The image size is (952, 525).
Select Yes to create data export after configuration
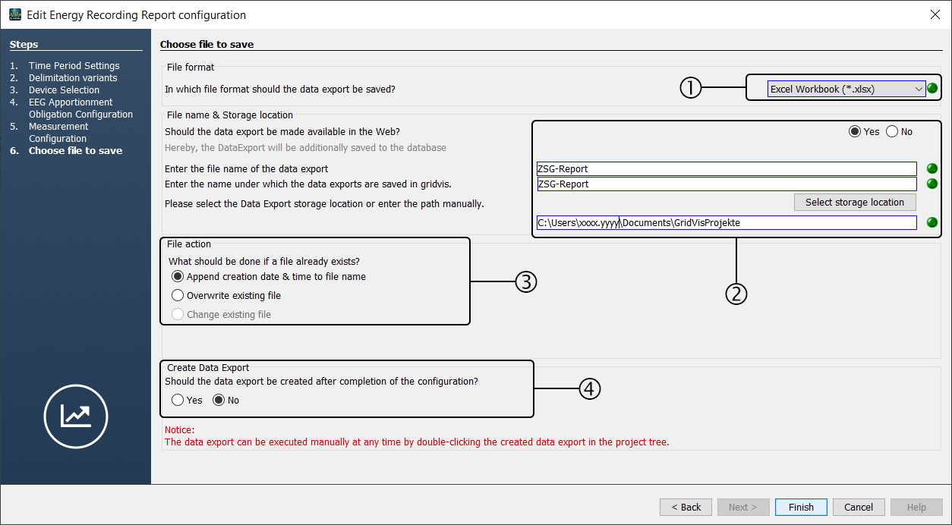(x=178, y=401)
